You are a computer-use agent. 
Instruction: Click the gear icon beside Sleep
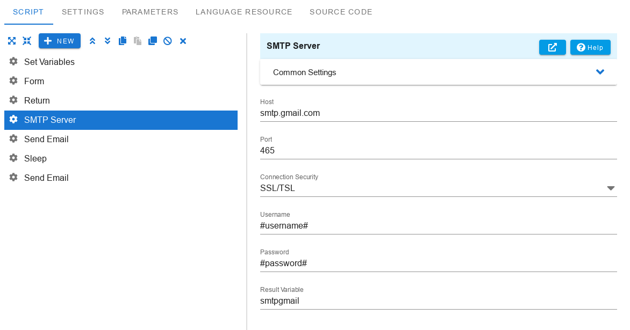(13, 158)
